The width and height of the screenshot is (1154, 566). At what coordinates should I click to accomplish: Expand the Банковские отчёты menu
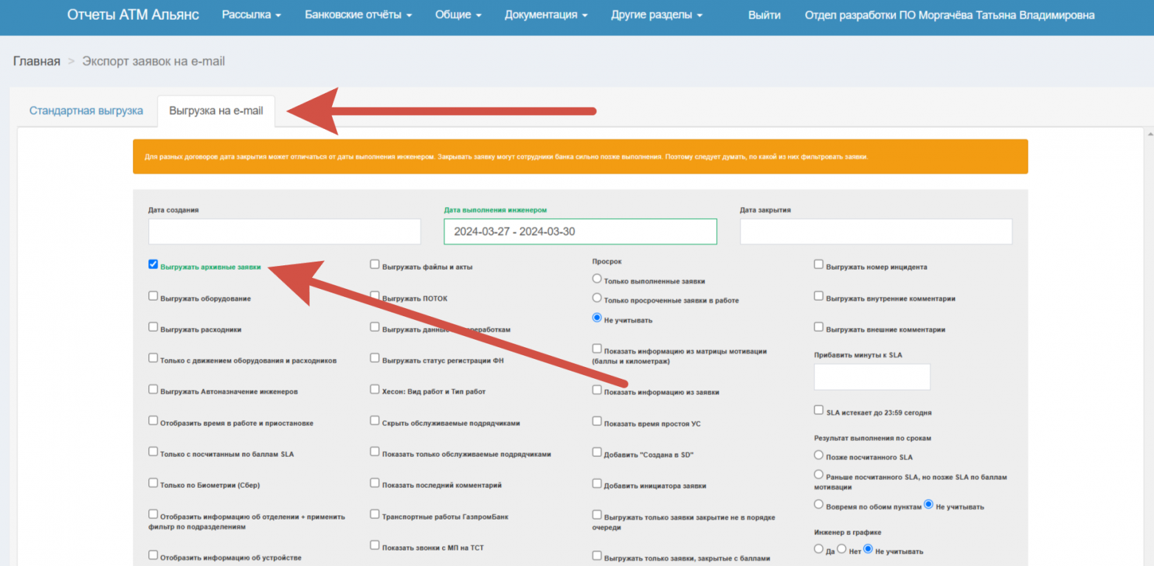tap(358, 15)
